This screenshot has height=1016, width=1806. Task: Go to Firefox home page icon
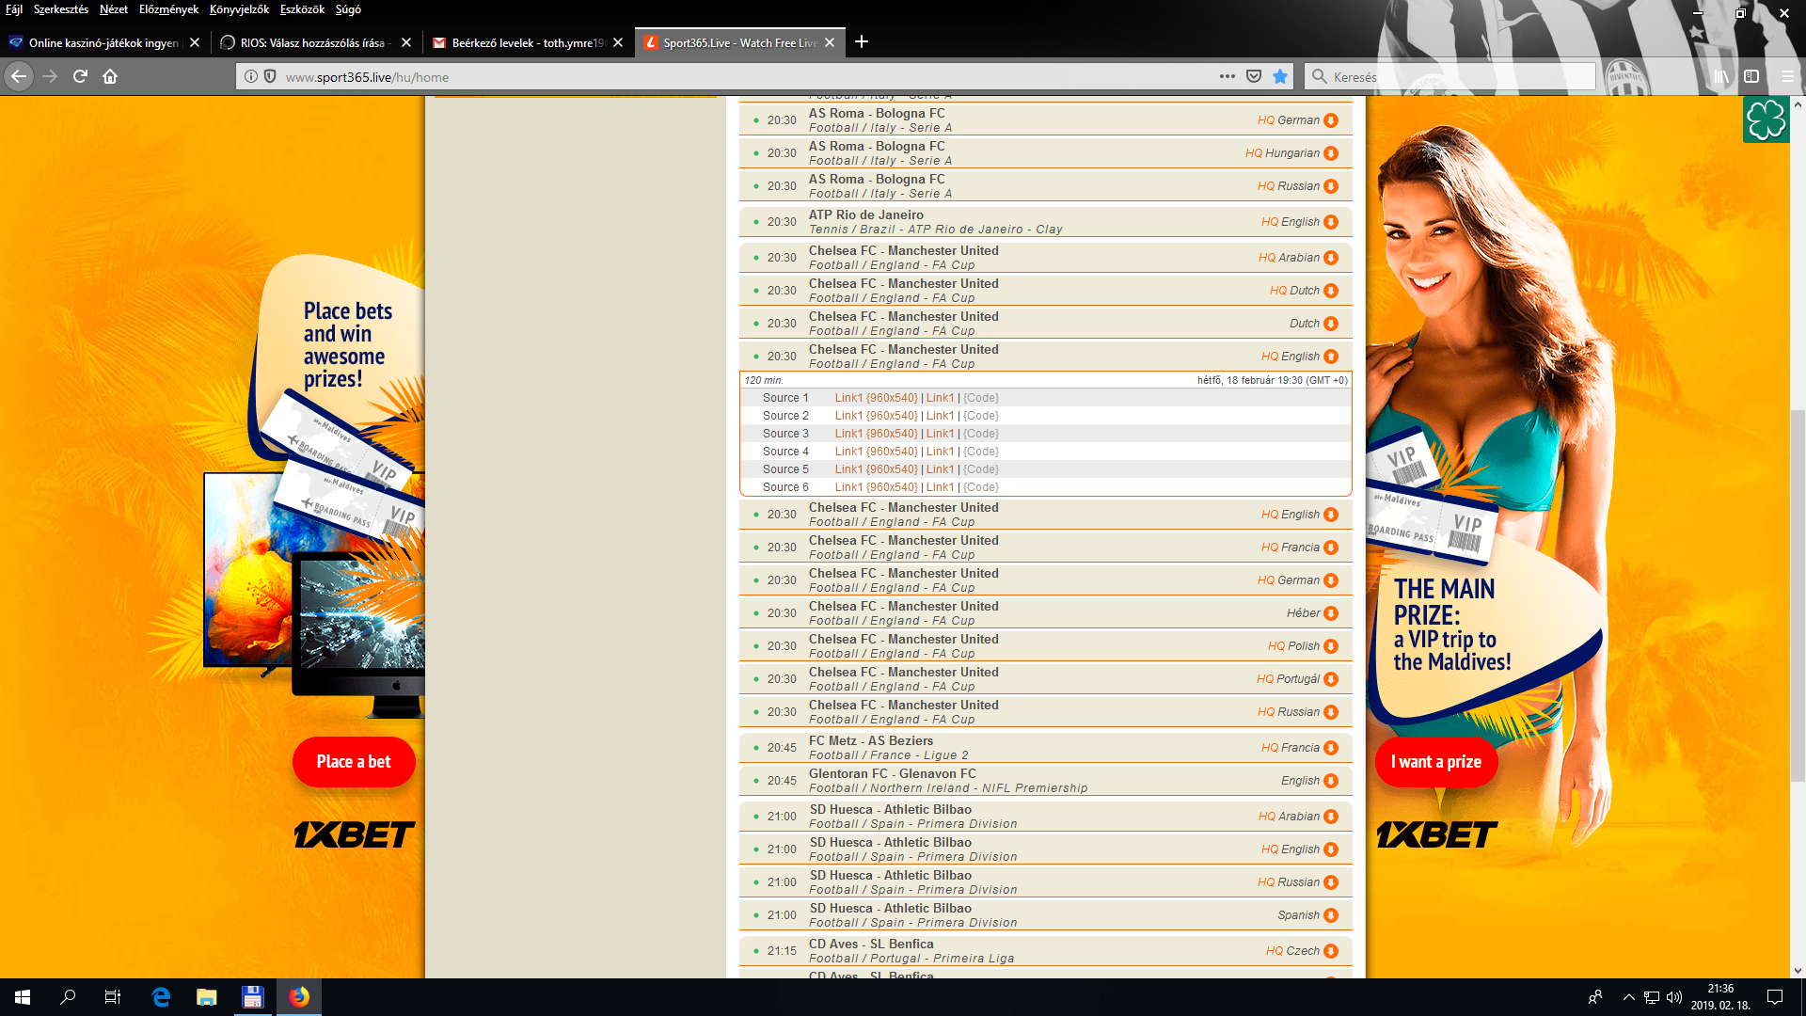[110, 76]
